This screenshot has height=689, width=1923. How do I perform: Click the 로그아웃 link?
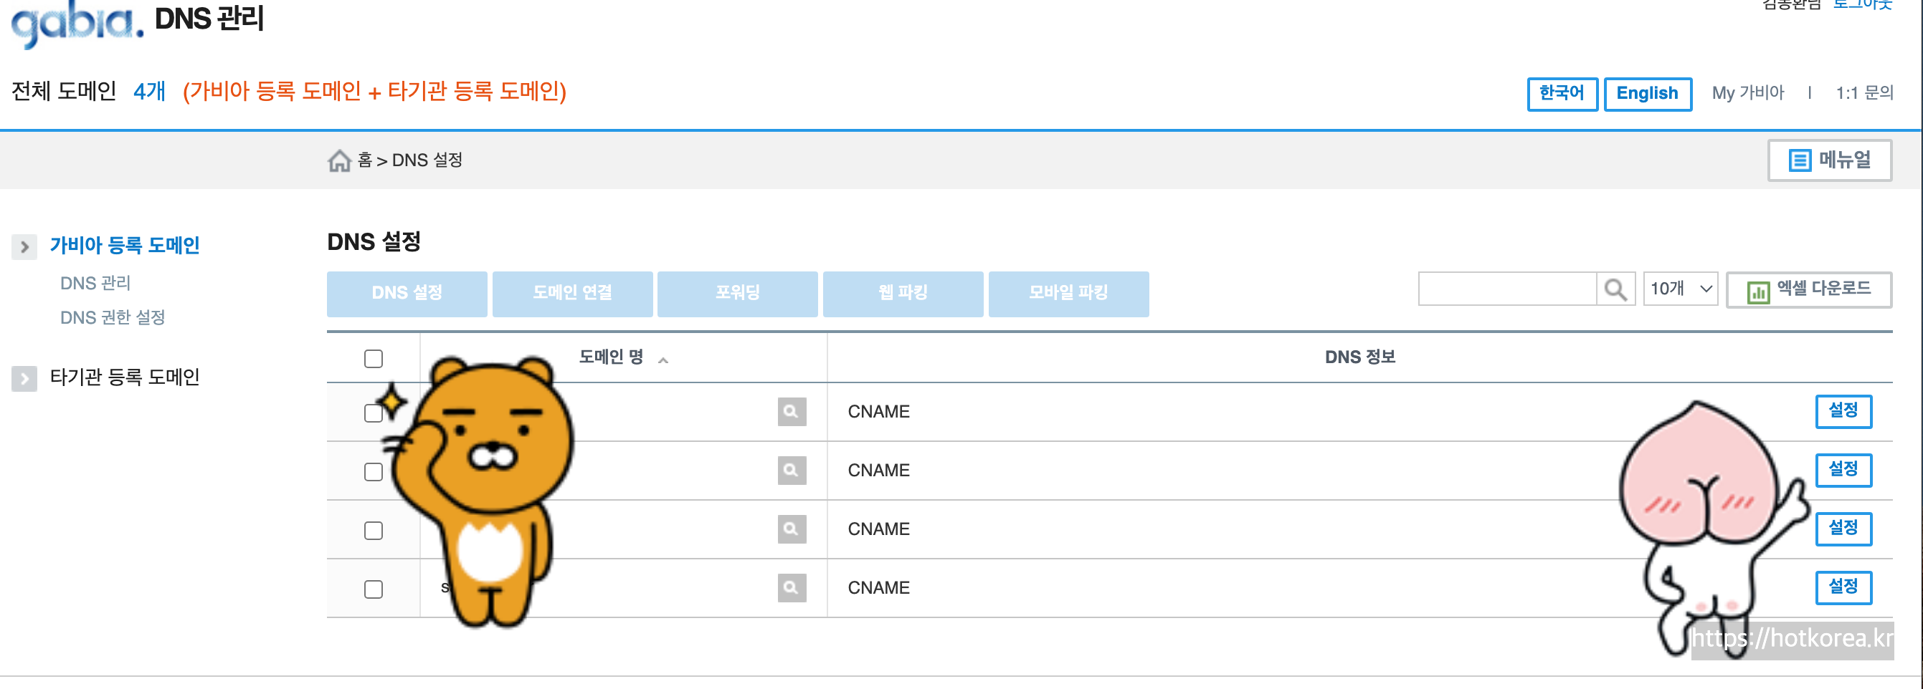coord(1863,4)
